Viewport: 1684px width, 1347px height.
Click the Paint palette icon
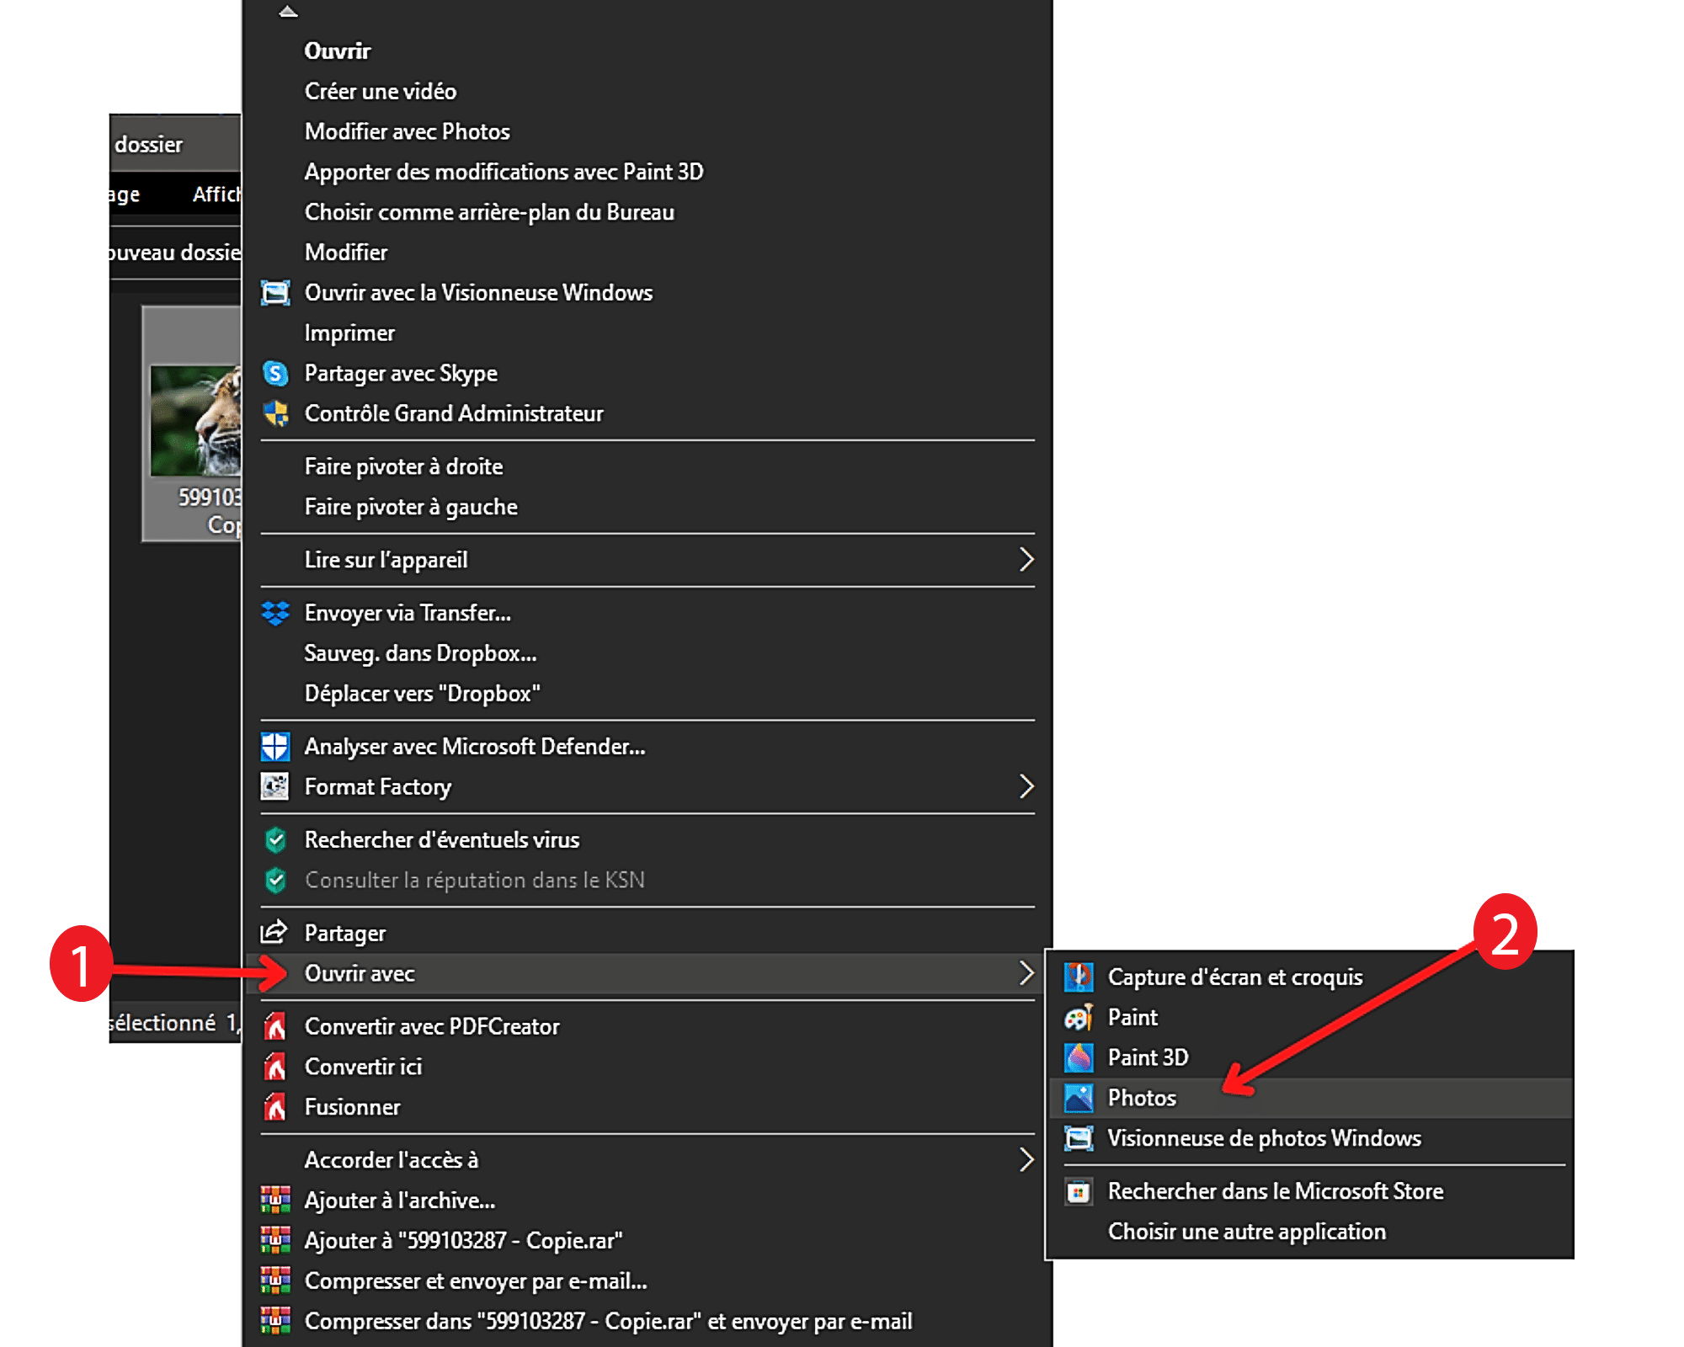(x=1079, y=1017)
